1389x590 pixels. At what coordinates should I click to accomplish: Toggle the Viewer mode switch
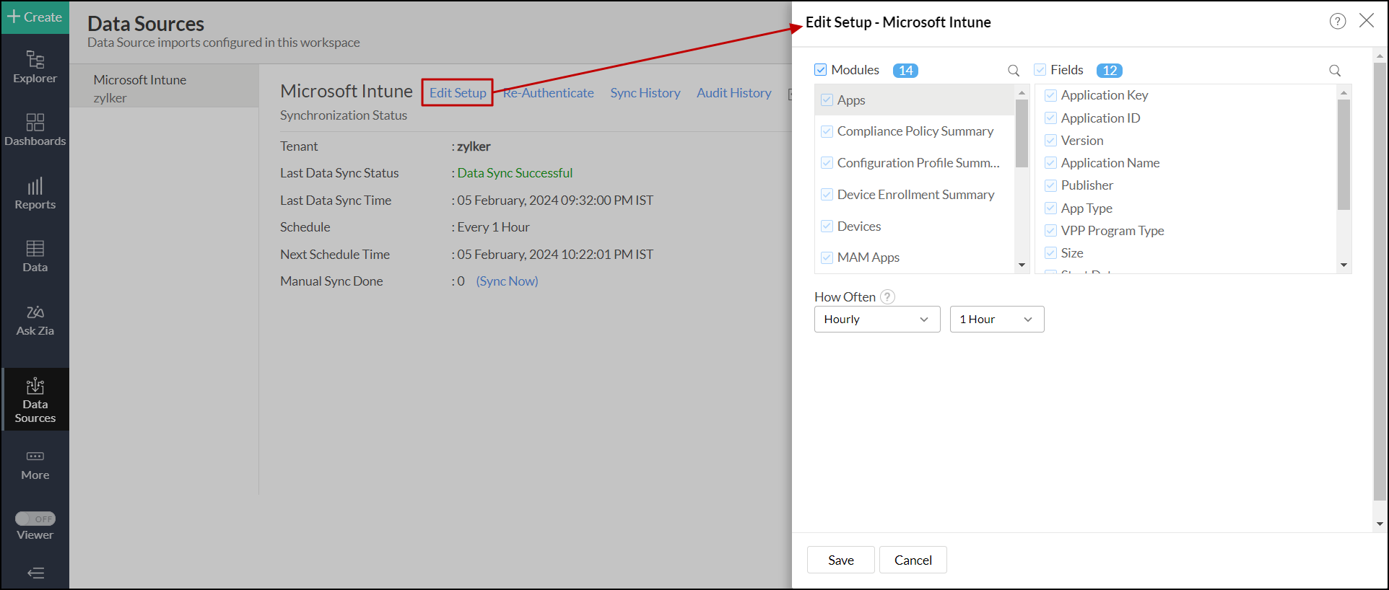pyautogui.click(x=35, y=519)
